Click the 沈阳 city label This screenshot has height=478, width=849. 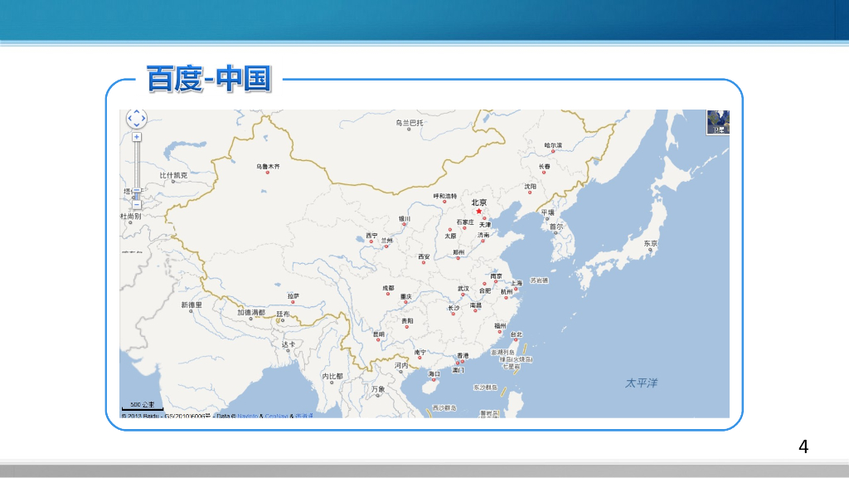click(x=530, y=186)
